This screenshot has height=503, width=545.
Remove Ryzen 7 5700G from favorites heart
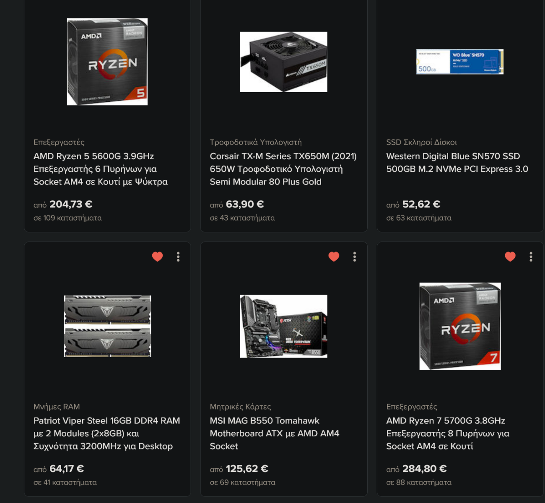tap(510, 257)
